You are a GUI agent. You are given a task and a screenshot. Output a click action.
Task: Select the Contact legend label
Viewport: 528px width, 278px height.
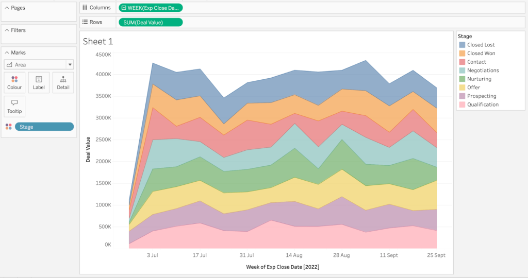click(x=476, y=62)
